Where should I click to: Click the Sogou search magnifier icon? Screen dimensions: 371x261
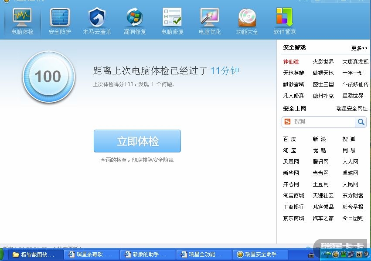pyautogui.click(x=361, y=122)
